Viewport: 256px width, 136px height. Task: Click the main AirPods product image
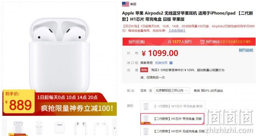(x=59, y=55)
